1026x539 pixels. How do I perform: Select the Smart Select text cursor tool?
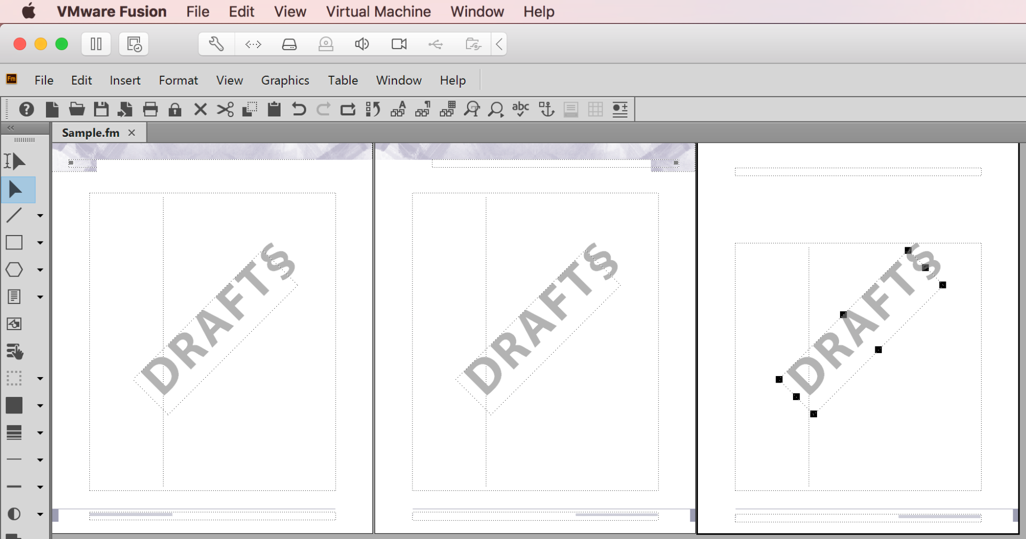click(x=15, y=161)
